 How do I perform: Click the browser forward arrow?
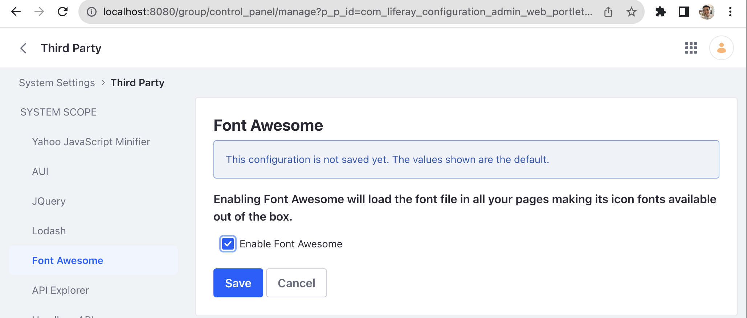(39, 12)
